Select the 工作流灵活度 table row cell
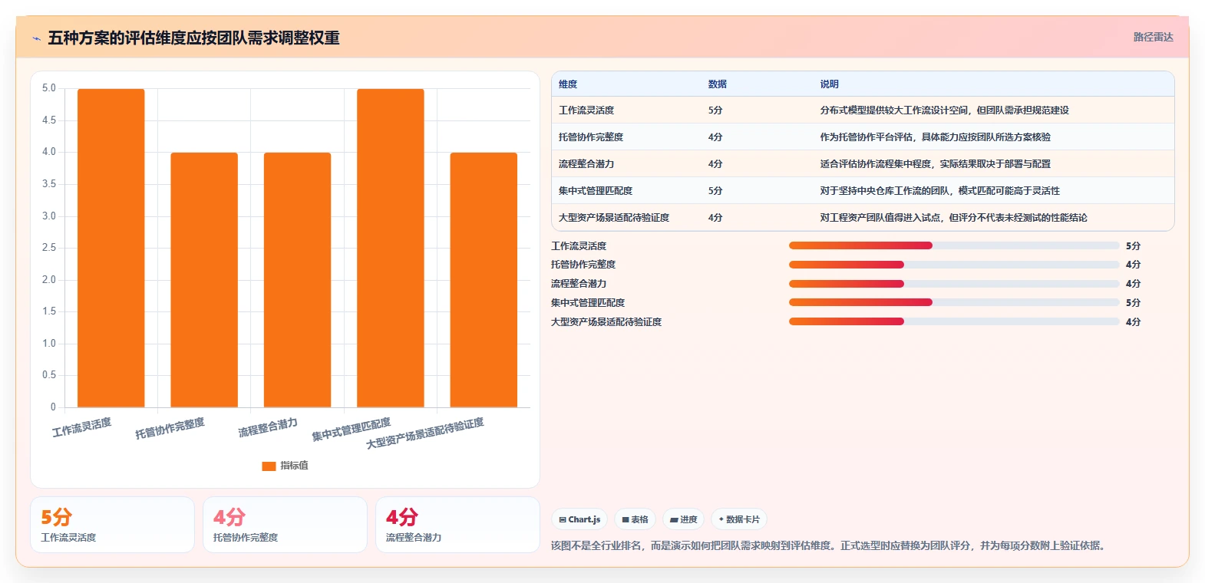This screenshot has height=583, width=1205. pos(586,110)
